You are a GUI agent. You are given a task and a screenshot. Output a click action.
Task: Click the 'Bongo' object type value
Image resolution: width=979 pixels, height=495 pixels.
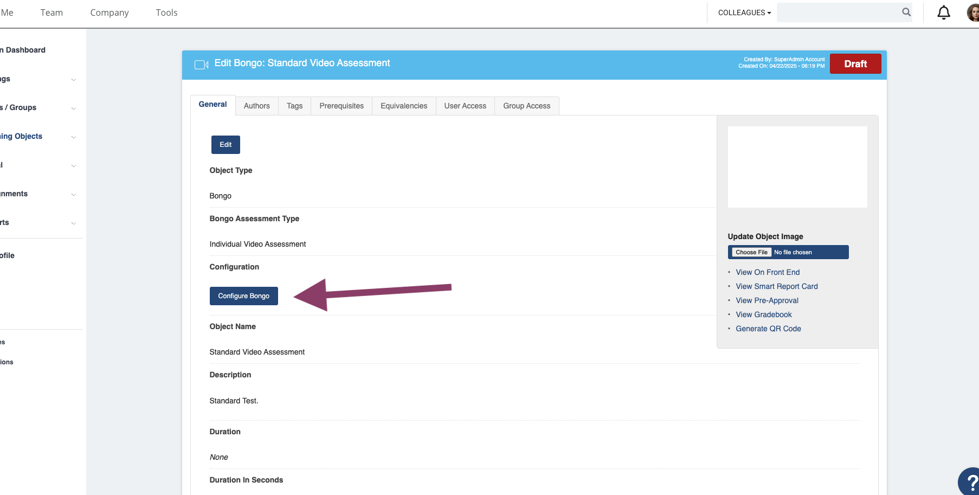[x=220, y=196]
